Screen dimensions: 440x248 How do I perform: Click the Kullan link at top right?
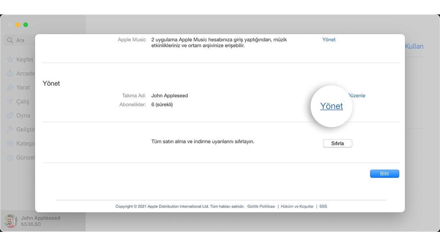pyautogui.click(x=414, y=46)
